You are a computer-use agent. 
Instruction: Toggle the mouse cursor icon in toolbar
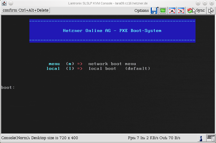click(x=211, y=11)
